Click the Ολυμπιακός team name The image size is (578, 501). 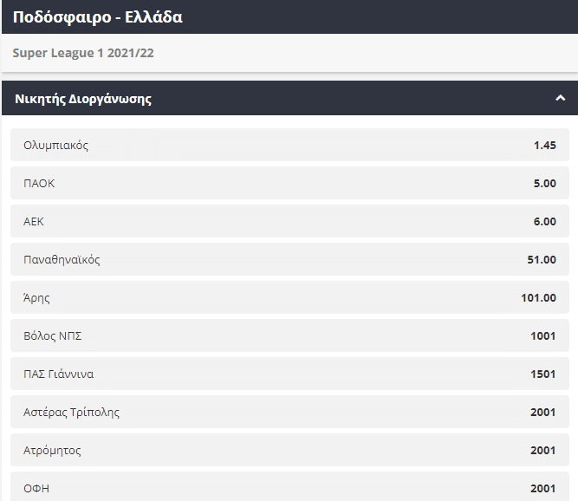pyautogui.click(x=55, y=145)
